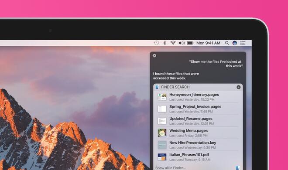Viewport: 288px width, 170px height.
Task: Click "Last used Wednesday, 4:30 PM" text
Action: (x=192, y=148)
